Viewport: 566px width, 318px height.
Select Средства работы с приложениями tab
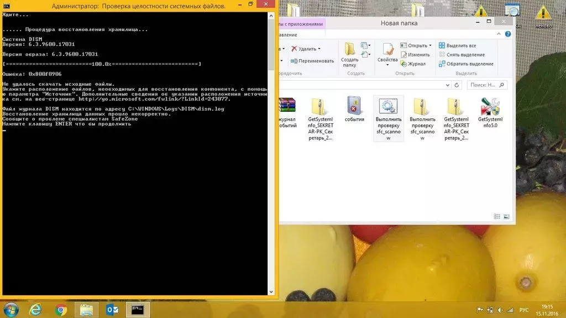[x=302, y=24]
